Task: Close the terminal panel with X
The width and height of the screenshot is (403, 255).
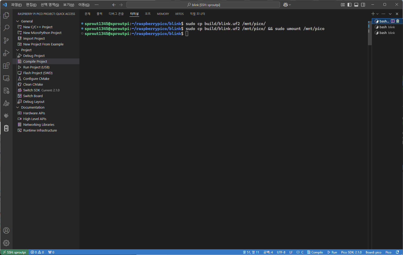Action: click(x=397, y=14)
